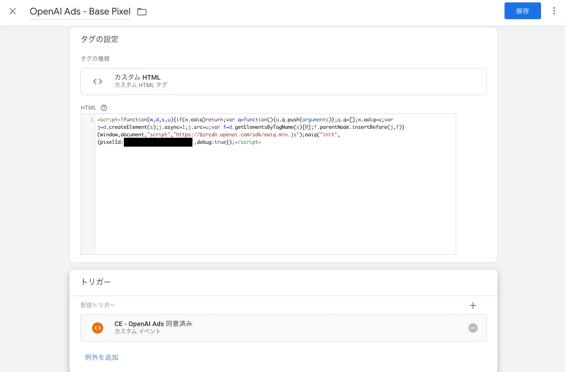Screen dimensions: 565x372
Task: Edit the tag name OpenAI Ads - Base Pixel
Action: pyautogui.click(x=80, y=11)
